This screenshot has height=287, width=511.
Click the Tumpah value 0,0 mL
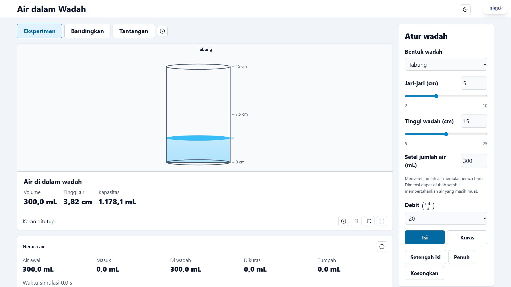(x=329, y=269)
